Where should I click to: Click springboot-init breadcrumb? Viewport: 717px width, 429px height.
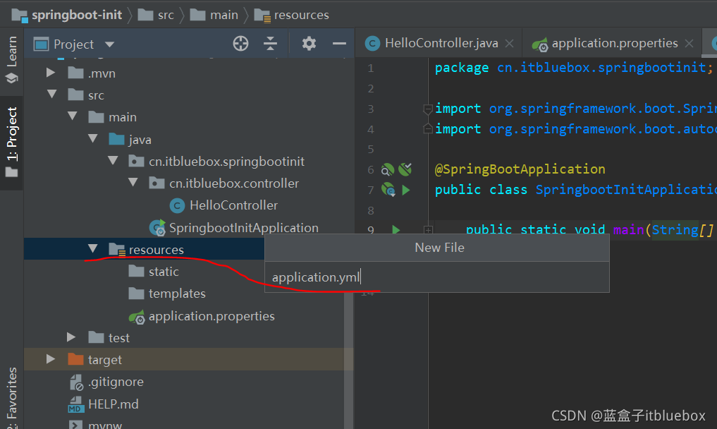click(x=67, y=15)
